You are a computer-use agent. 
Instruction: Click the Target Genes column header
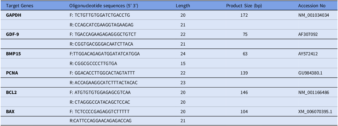pyautogui.click(x=18, y=6)
